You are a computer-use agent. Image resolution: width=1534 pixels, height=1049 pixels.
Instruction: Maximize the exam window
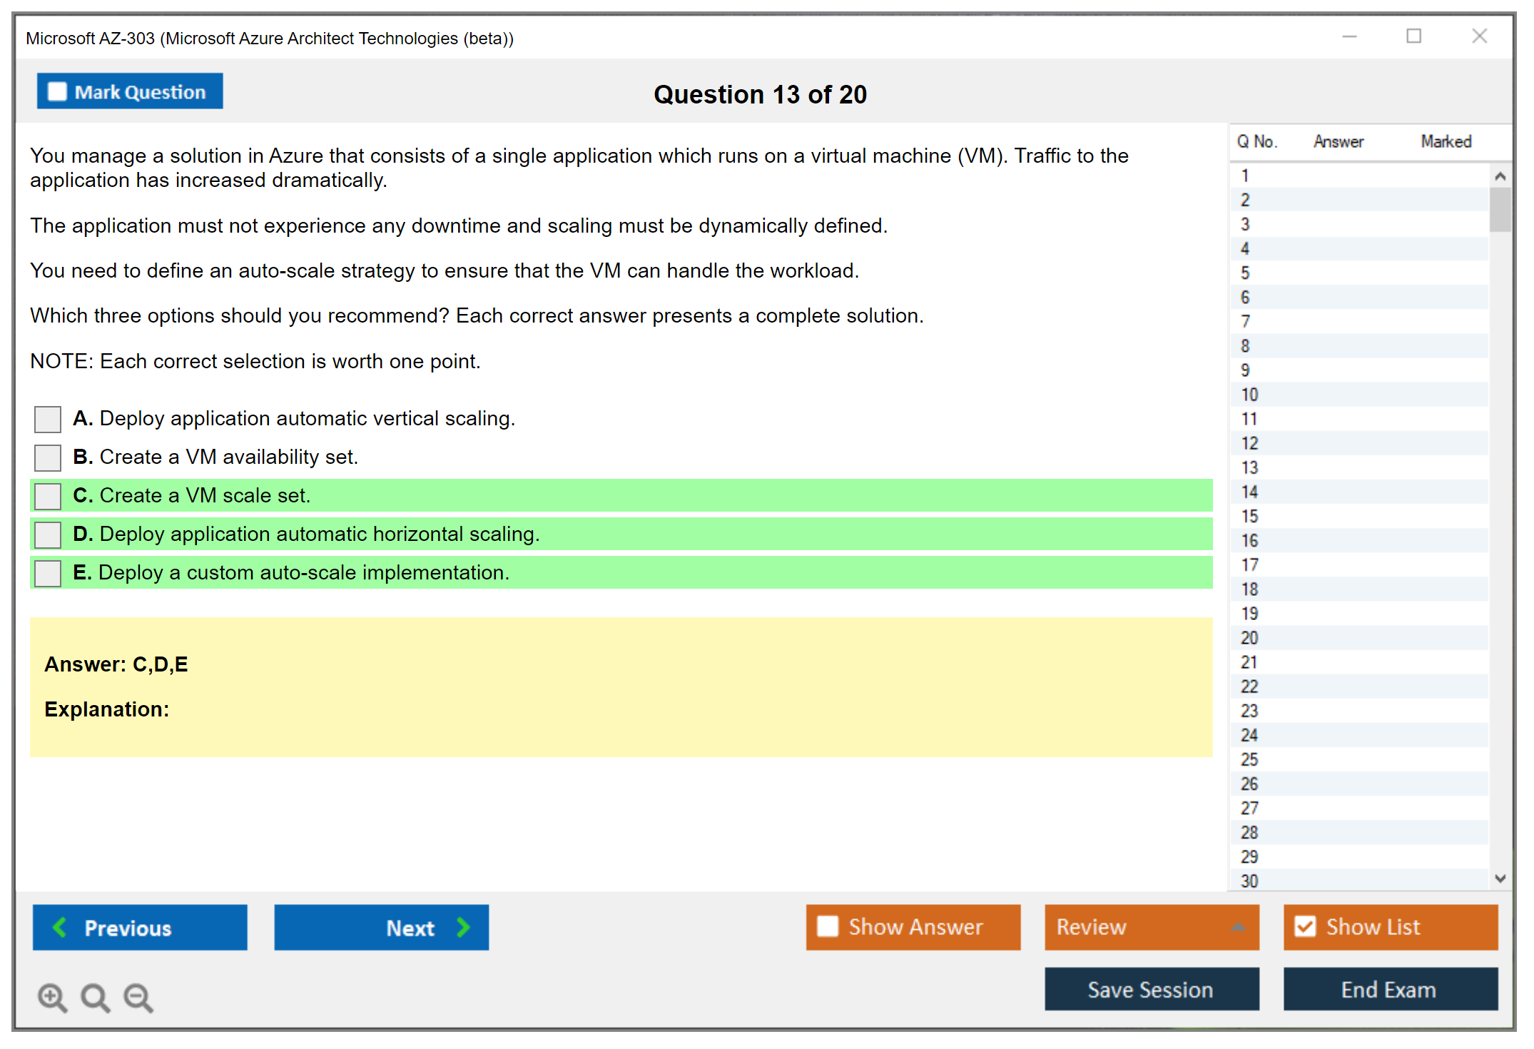1413,36
